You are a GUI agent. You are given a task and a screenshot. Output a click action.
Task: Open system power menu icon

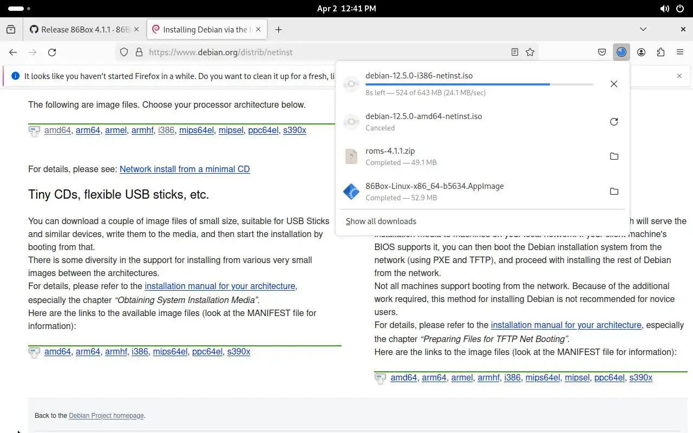tap(681, 9)
